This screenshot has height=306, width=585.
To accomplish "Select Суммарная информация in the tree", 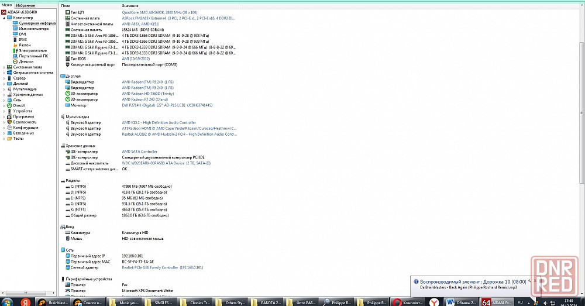I will [37, 23].
